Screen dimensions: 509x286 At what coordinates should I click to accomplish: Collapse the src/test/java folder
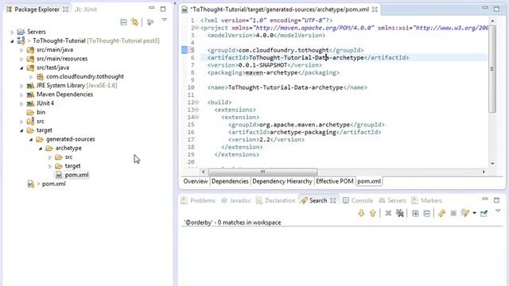[21, 68]
